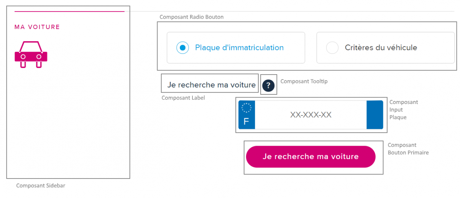
Task: Click the F country letter on plate
Action: click(246, 122)
